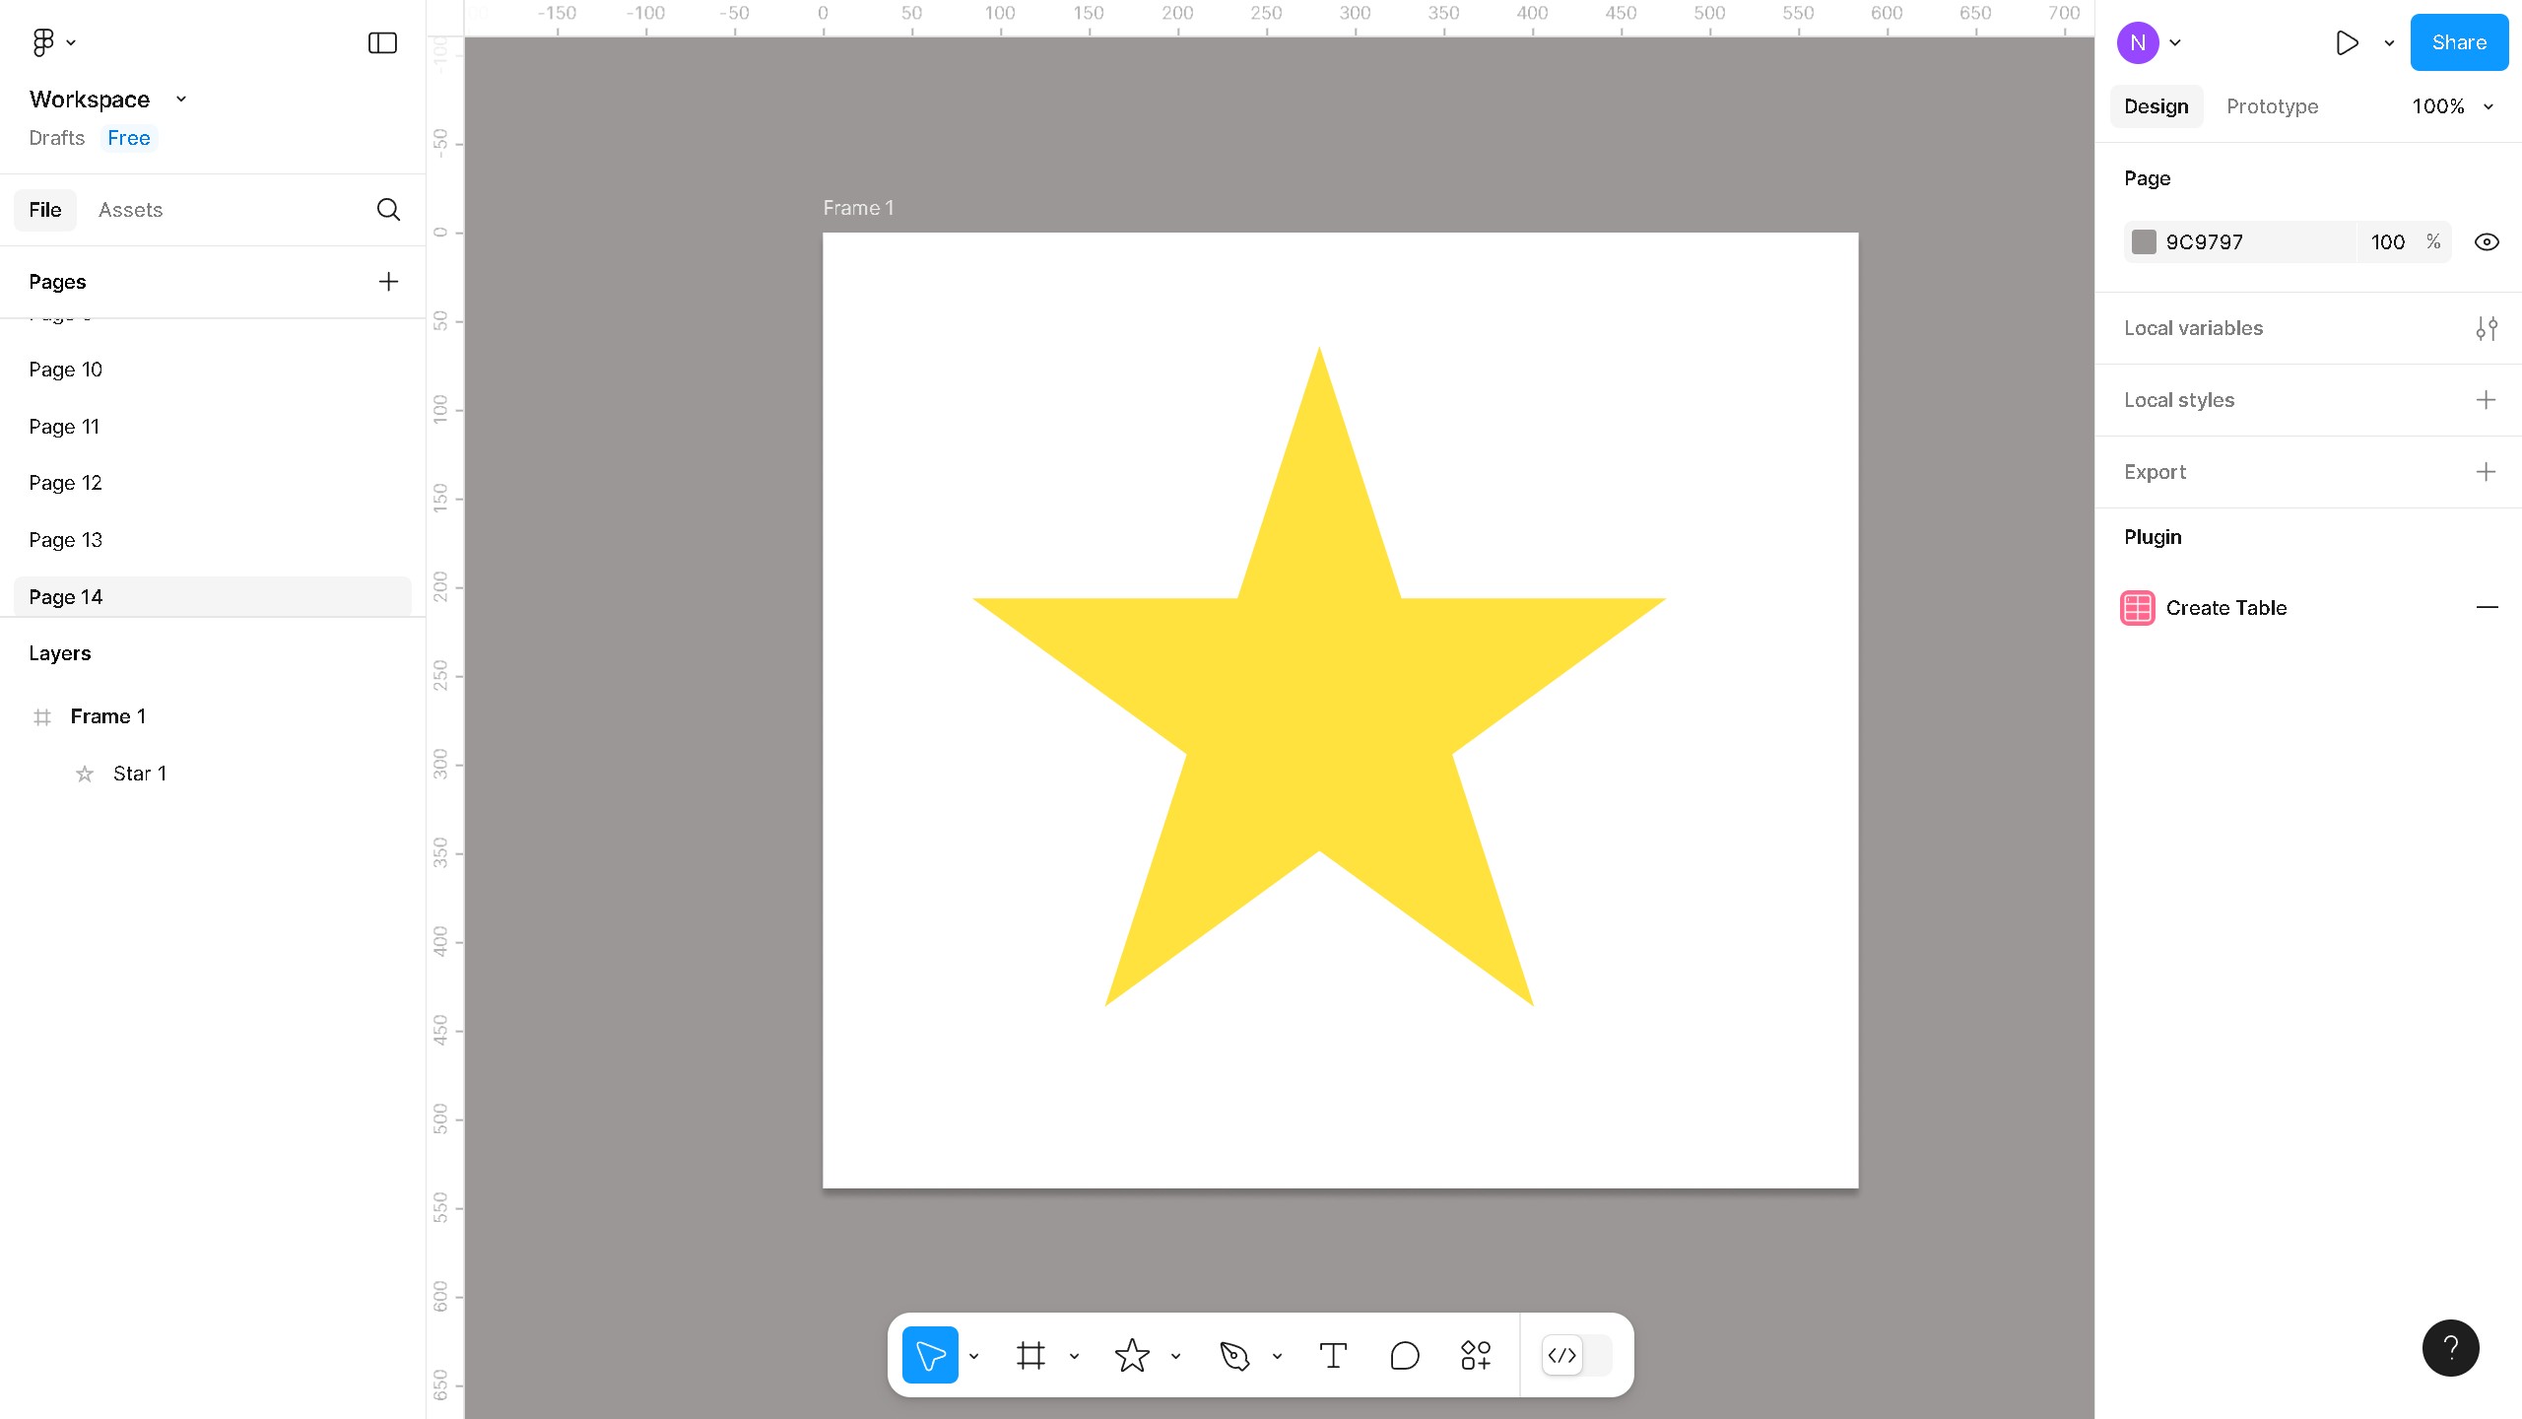Click the search icon in file panel
This screenshot has width=2522, height=1419.
[388, 210]
